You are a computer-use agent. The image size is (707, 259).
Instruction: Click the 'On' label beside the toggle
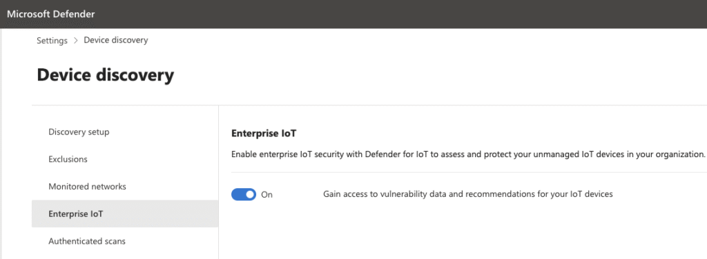(267, 195)
